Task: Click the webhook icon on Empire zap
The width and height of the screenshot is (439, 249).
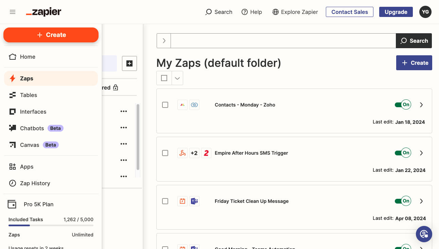Action: tap(182, 153)
